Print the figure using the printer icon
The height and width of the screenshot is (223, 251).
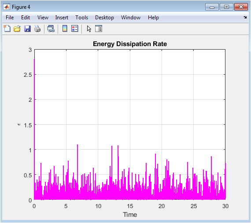pos(37,29)
